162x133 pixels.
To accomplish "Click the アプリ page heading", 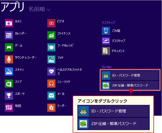I will click(13, 7).
